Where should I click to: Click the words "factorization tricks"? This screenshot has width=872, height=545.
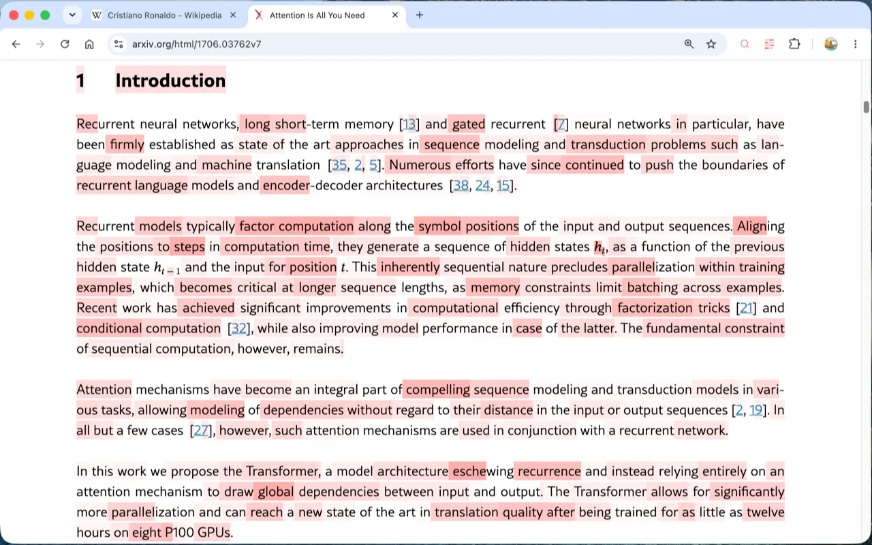[673, 308]
